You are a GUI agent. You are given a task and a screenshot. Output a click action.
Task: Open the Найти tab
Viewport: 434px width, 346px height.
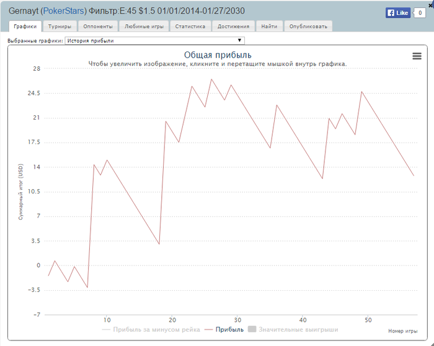[x=269, y=26]
